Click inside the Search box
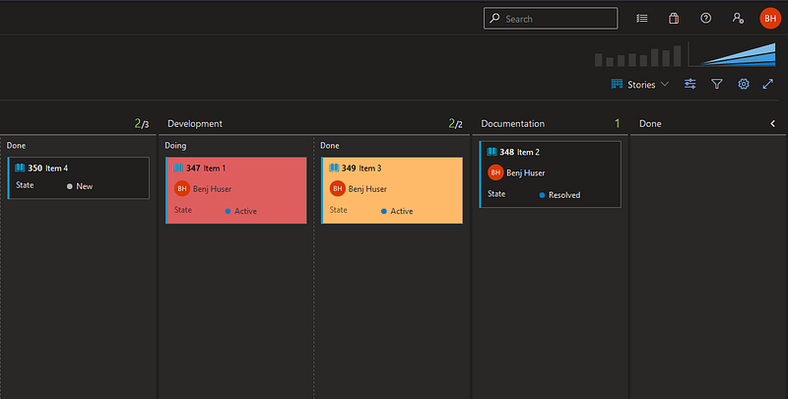This screenshot has height=399, width=788. [551, 19]
